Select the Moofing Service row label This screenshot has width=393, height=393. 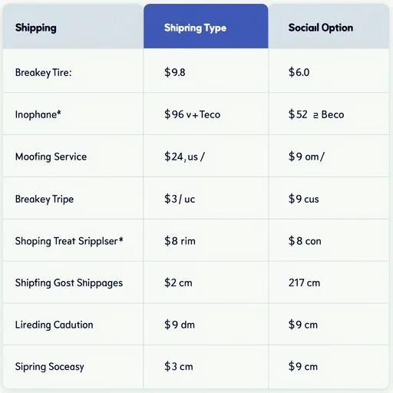pyautogui.click(x=51, y=157)
